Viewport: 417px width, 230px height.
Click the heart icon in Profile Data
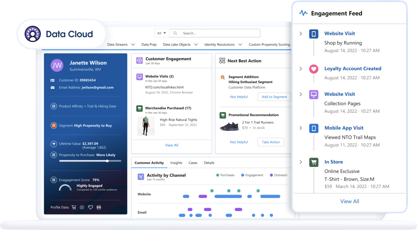pos(90,207)
